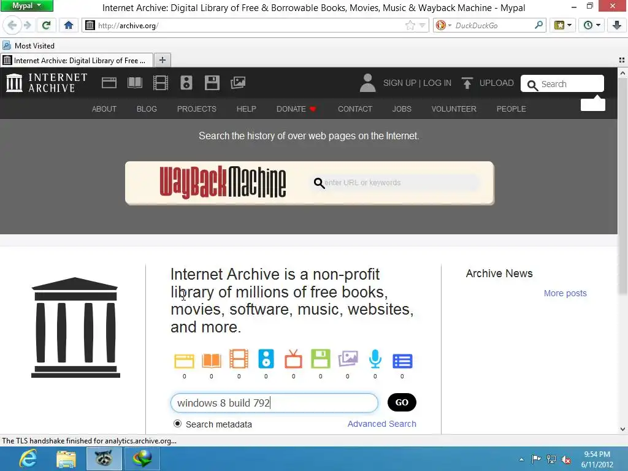The height and width of the screenshot is (471, 628).
Task: Open the Mypal application menu dropdown
Action: (26, 6)
